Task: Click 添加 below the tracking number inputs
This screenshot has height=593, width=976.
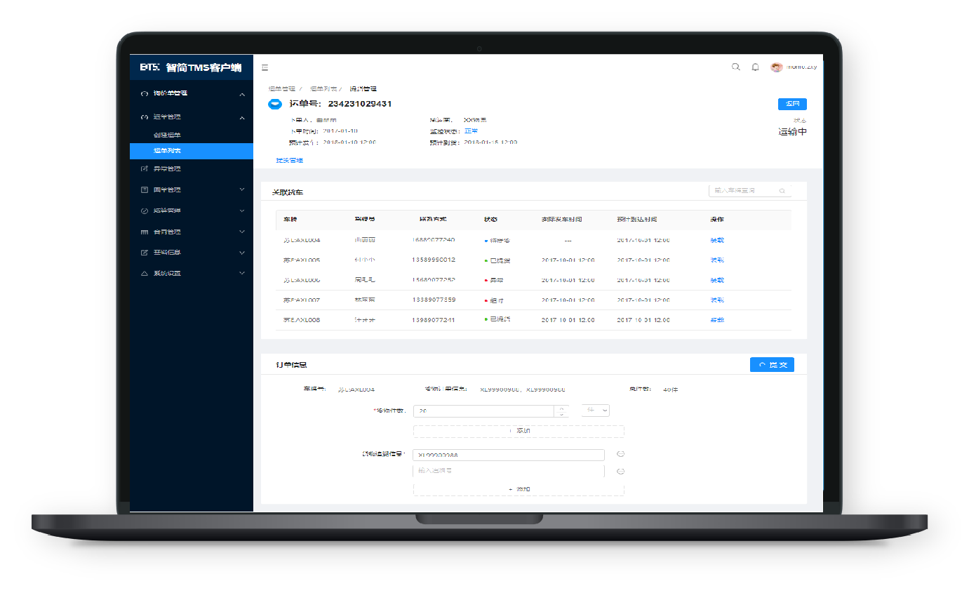Action: point(519,489)
